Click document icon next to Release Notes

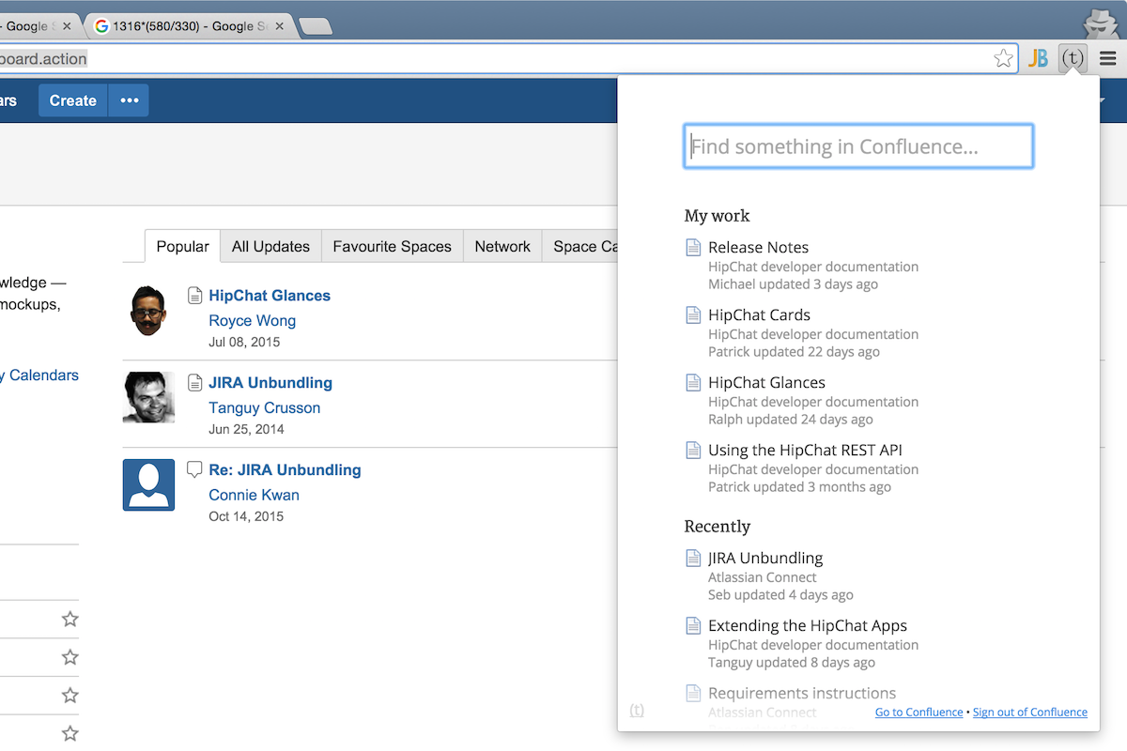click(693, 248)
